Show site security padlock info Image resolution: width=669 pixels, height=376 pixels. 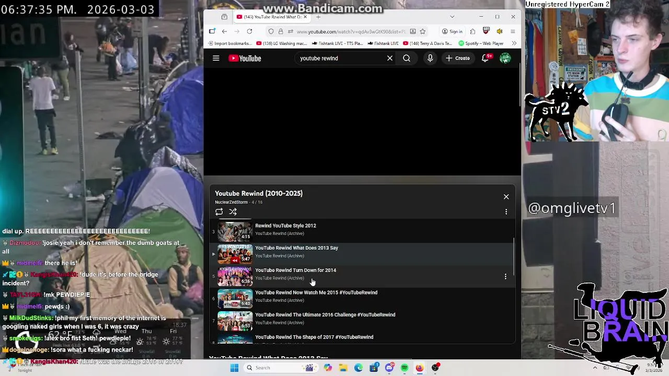pyautogui.click(x=281, y=31)
